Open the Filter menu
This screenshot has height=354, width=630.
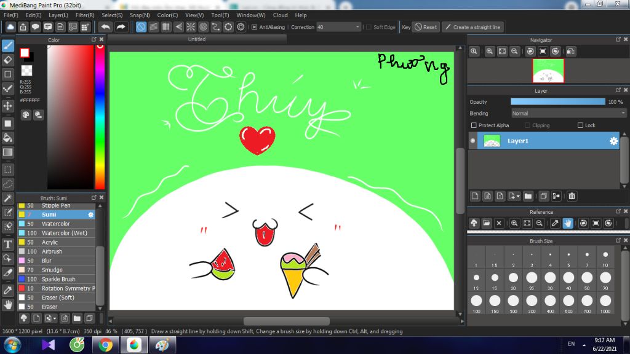(x=85, y=15)
